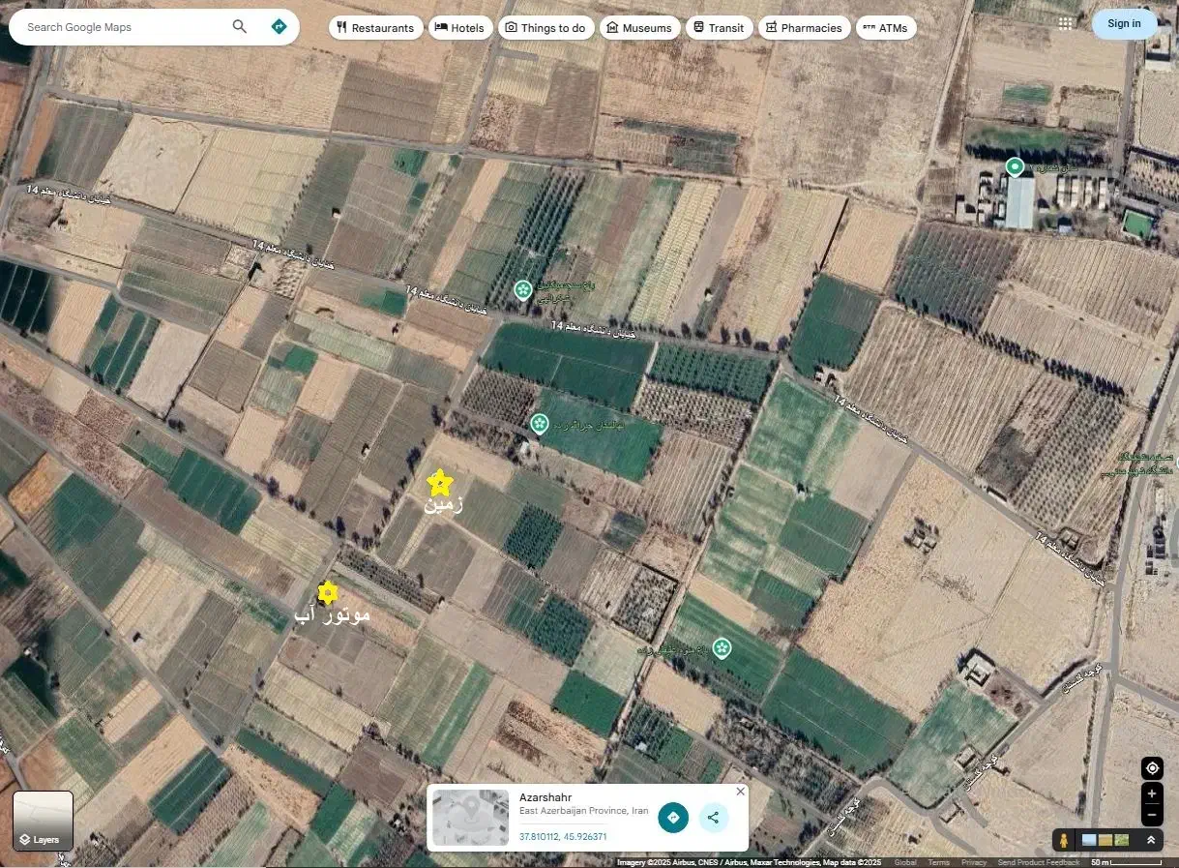This screenshot has height=868, width=1179.
Task: Select the ATMs category chip
Action: [885, 28]
